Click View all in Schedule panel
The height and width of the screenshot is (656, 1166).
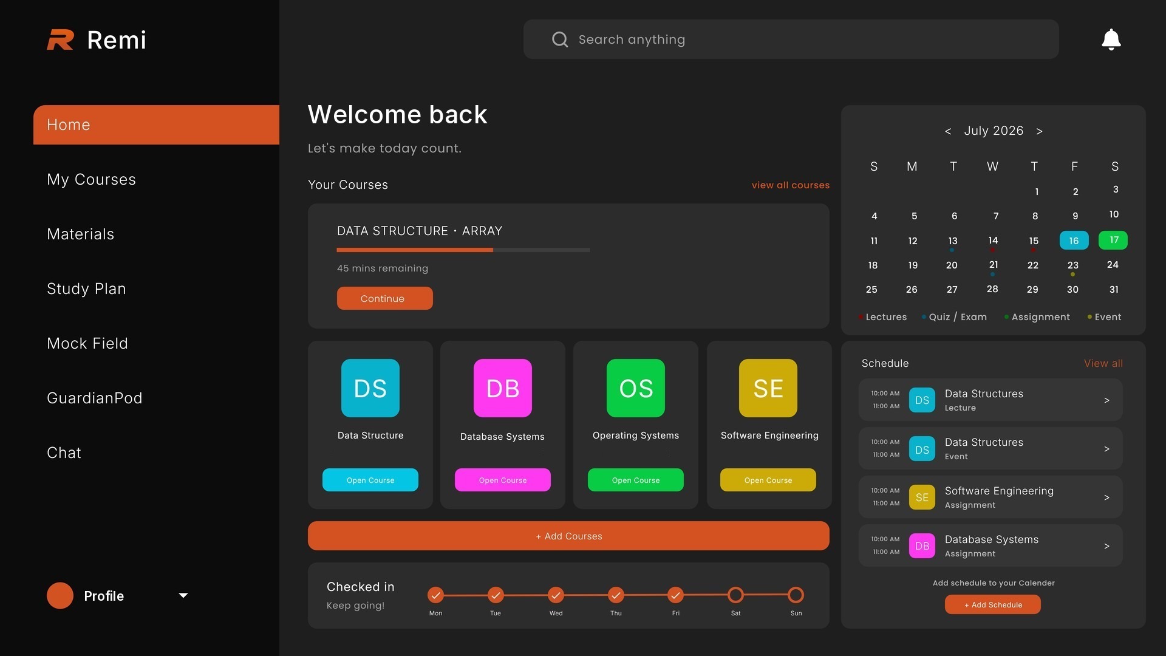tap(1103, 363)
